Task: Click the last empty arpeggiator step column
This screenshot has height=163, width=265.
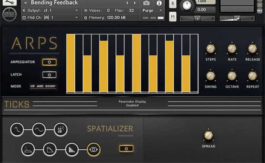Action: [x=194, y=63]
